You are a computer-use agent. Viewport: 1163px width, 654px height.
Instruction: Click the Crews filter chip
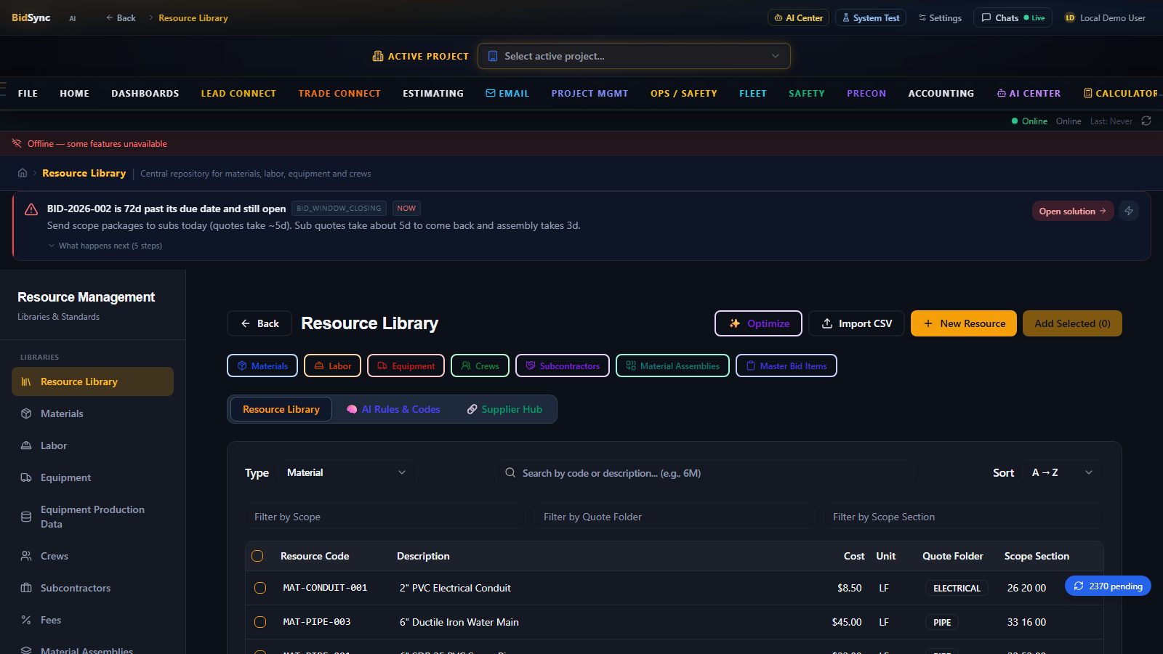coord(480,366)
